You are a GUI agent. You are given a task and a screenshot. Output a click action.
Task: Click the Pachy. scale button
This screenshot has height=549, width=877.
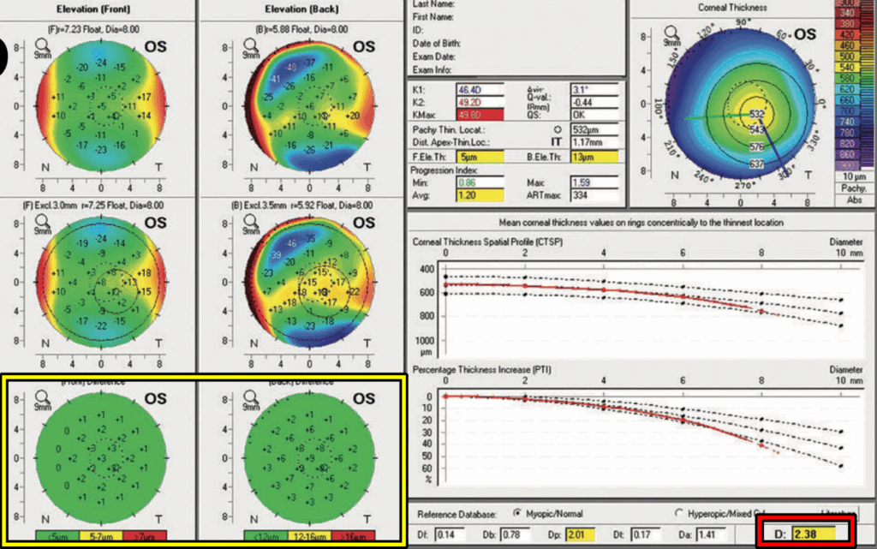coord(856,187)
